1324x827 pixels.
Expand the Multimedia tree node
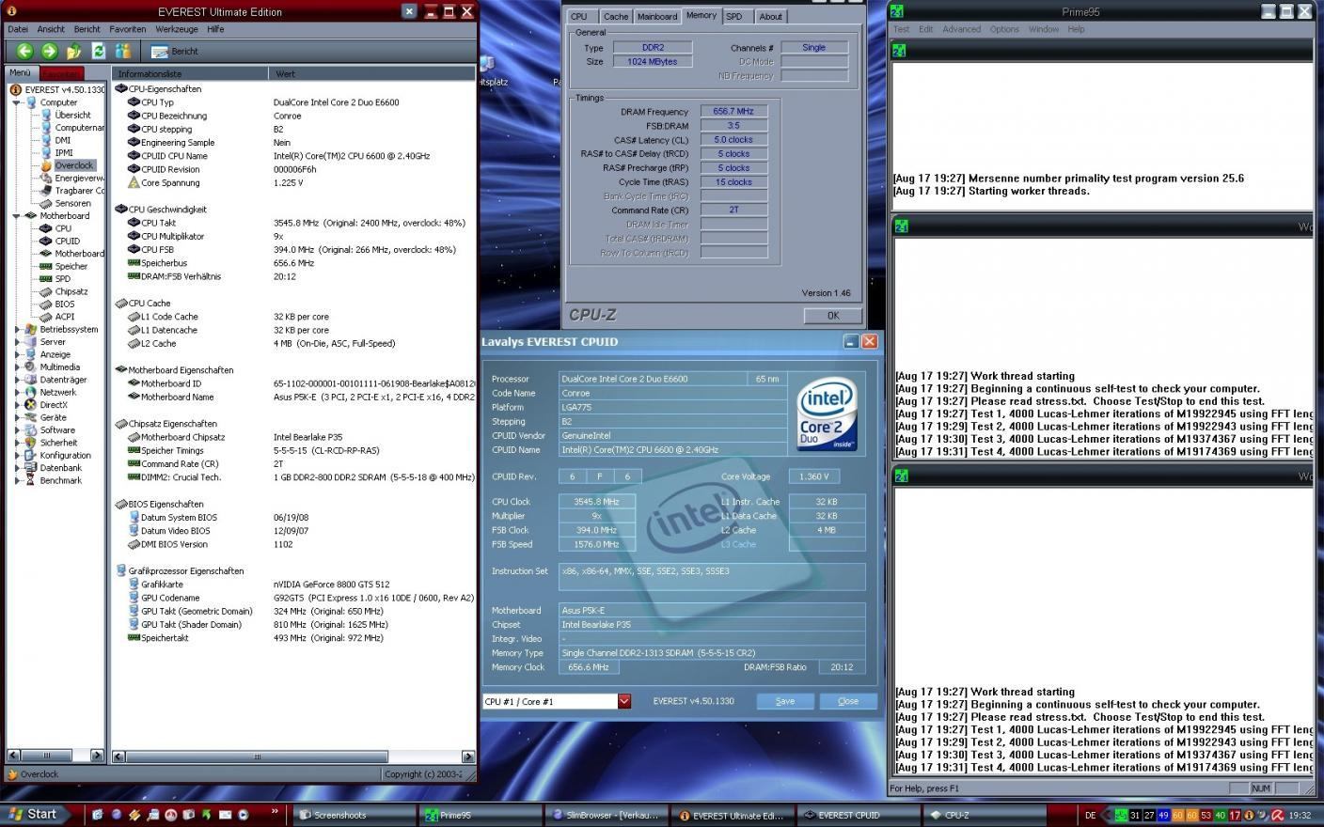[17, 367]
